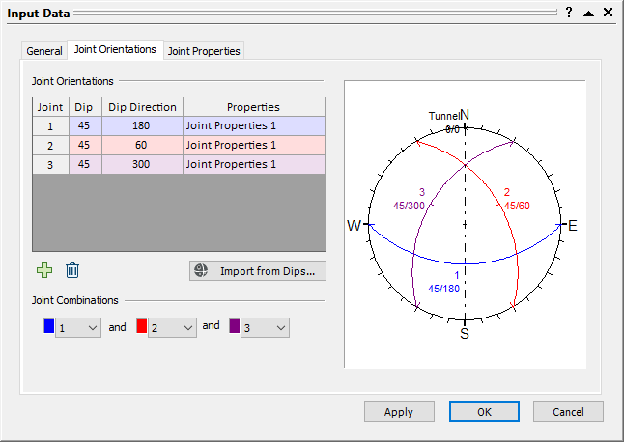This screenshot has height=442, width=624.
Task: Select the Joint Orientations tab
Action: (x=115, y=49)
